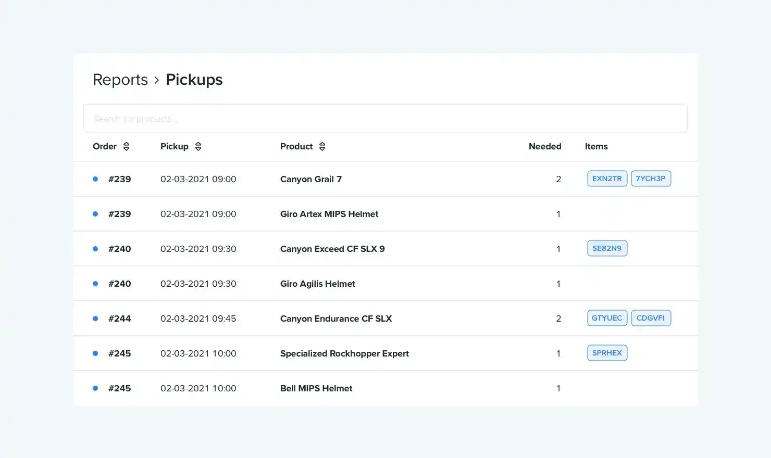Image resolution: width=771 pixels, height=458 pixels.
Task: Select item 7YCH3P in the Items column
Action: tap(651, 178)
